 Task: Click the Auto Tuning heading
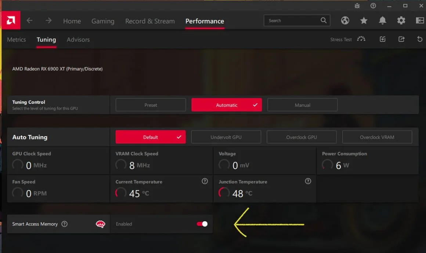[x=30, y=137]
